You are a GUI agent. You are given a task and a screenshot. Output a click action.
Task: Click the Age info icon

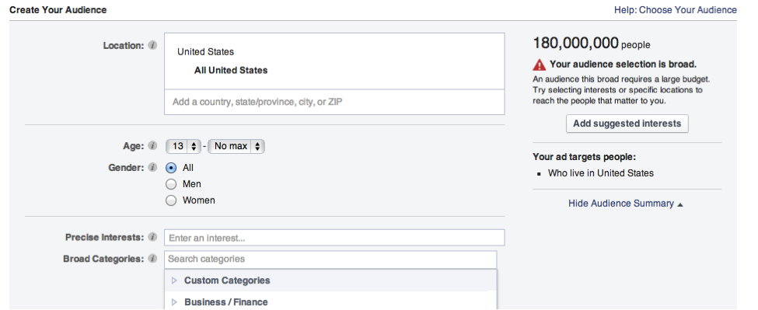(x=152, y=146)
